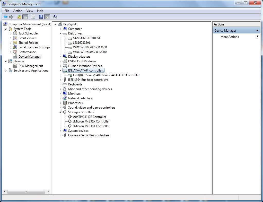Collapse the Disk drives category
Screen dimensions: 263x202
(60, 33)
